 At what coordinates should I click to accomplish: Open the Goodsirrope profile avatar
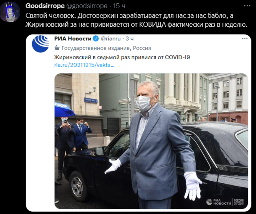click(x=10, y=12)
